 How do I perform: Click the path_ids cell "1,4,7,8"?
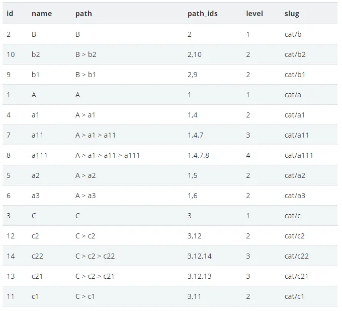click(x=198, y=155)
